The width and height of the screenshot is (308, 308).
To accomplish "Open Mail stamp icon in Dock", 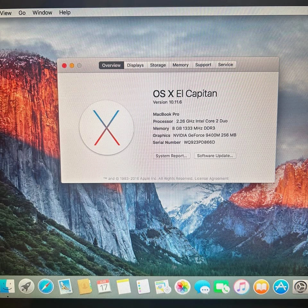I will point(65,287).
